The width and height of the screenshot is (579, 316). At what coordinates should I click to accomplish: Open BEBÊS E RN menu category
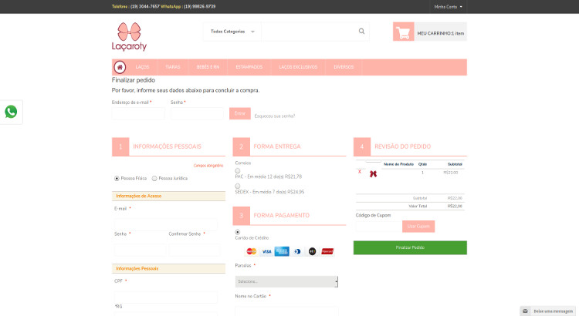click(208, 67)
